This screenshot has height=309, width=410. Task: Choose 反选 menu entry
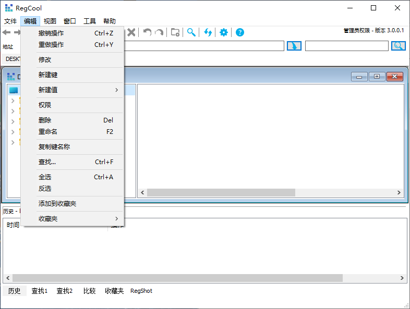(72, 189)
